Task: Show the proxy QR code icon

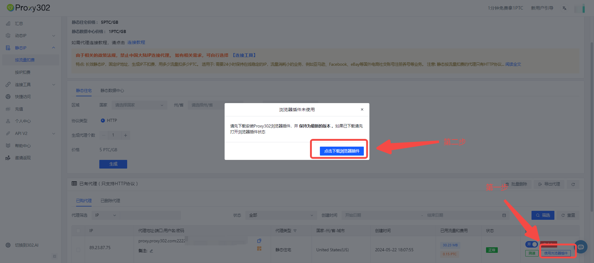Action: coord(259,248)
